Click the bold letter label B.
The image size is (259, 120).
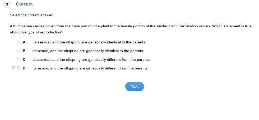(x=25, y=51)
